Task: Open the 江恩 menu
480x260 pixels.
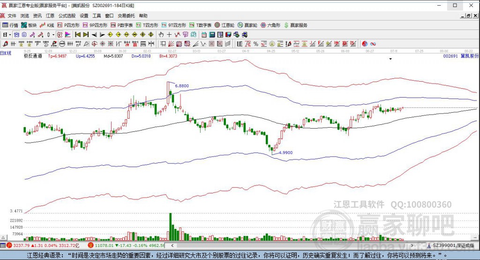Action: [x=50, y=15]
